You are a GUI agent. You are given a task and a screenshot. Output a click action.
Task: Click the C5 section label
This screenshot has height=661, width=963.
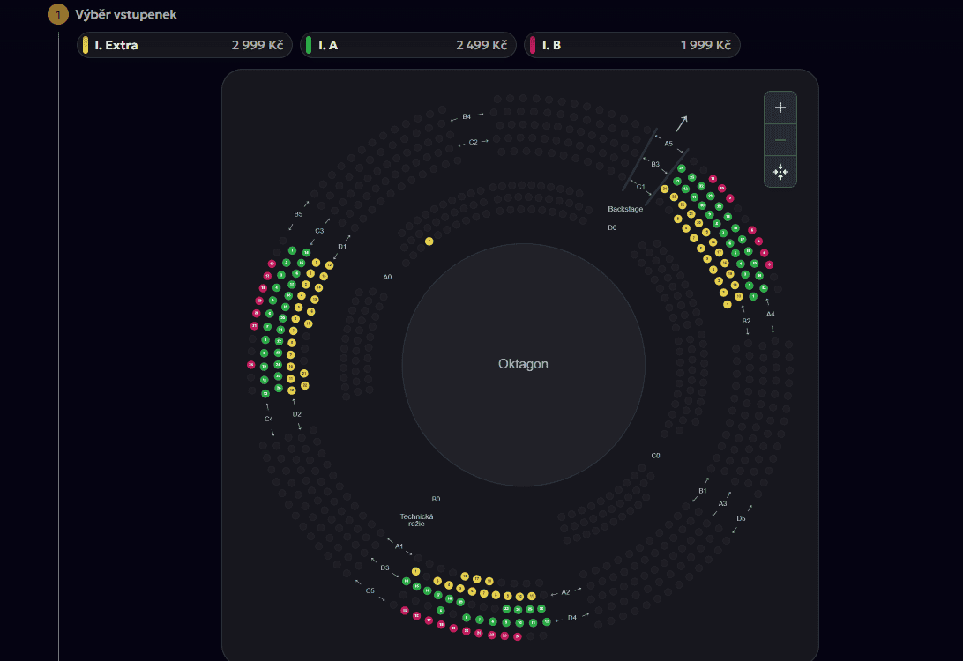click(x=370, y=591)
